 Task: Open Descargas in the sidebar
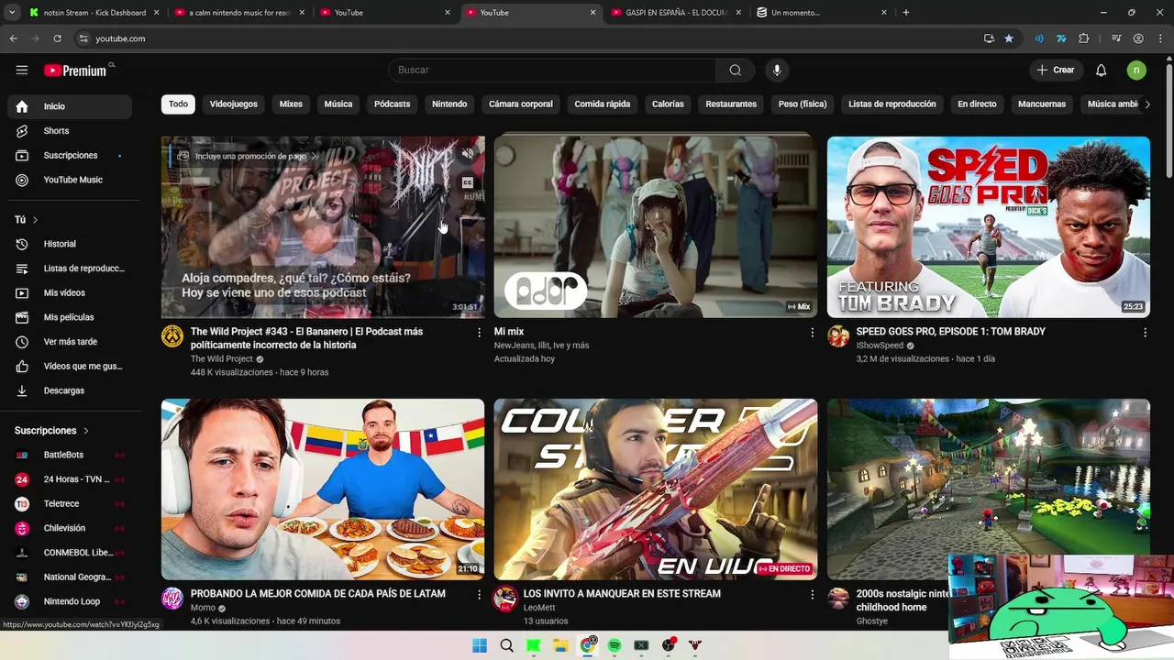tap(70, 390)
